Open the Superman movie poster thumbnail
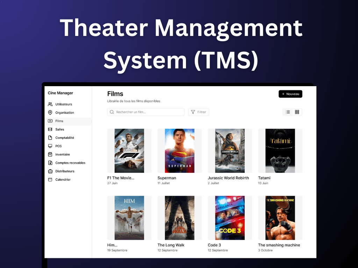The image size is (358, 268). (179, 151)
